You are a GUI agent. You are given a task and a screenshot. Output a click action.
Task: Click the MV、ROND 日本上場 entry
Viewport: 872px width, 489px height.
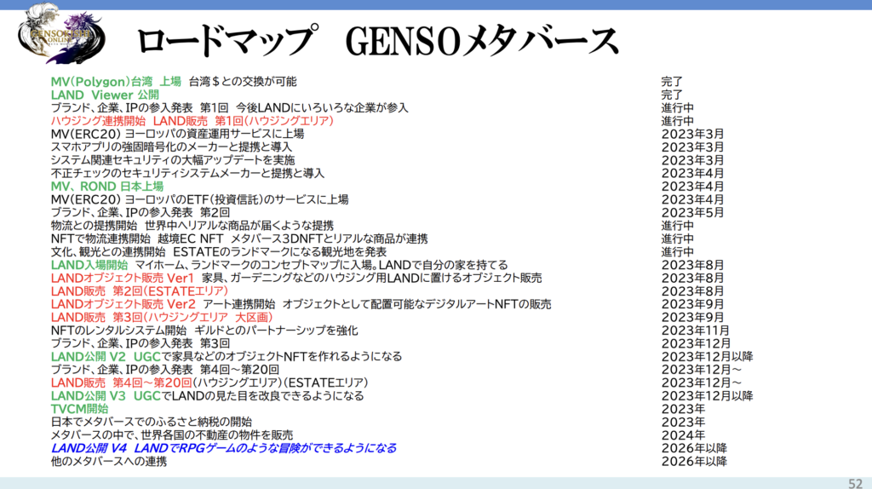point(106,186)
